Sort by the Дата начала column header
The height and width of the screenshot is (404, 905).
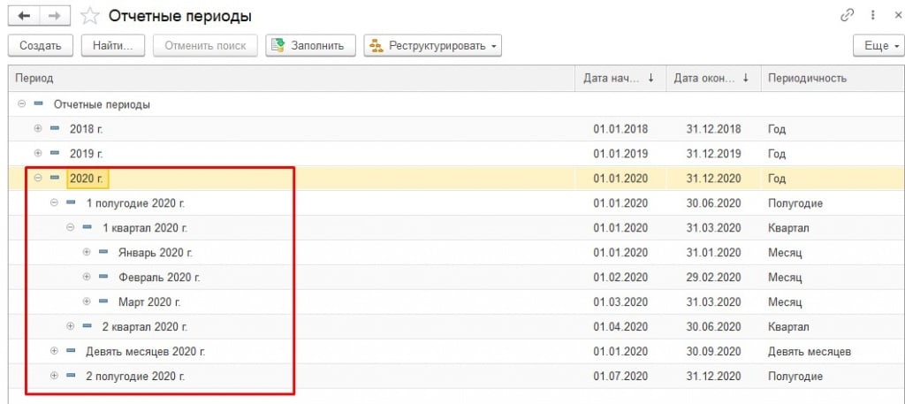(619, 78)
